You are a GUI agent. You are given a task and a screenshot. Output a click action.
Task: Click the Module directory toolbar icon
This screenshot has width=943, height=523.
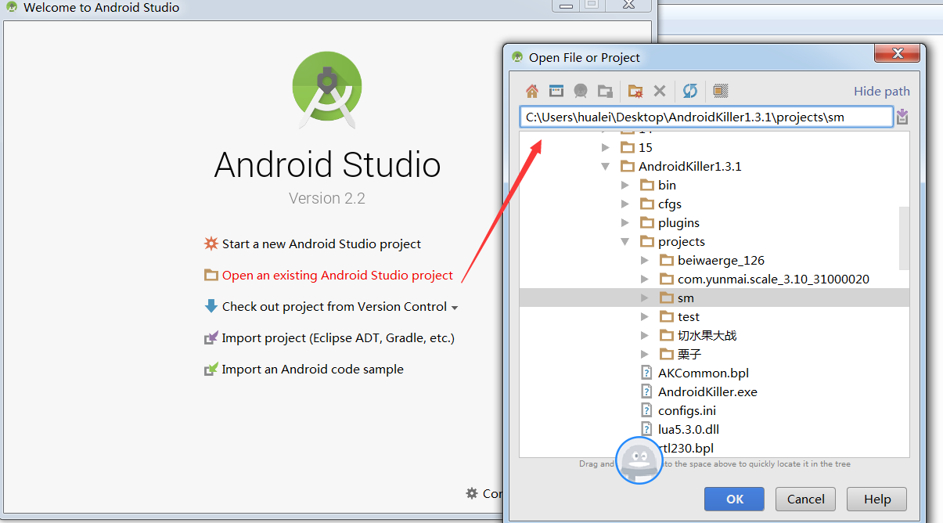point(605,91)
